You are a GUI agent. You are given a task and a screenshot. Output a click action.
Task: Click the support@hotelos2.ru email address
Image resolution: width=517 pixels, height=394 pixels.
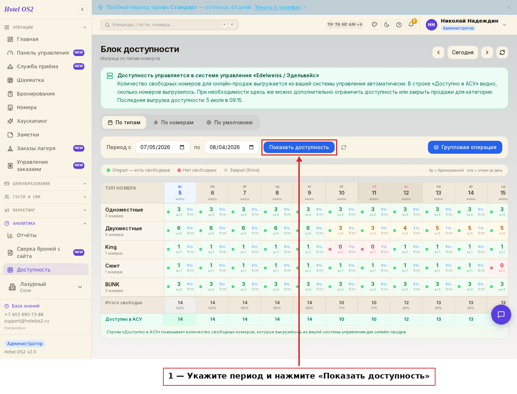[x=27, y=321]
